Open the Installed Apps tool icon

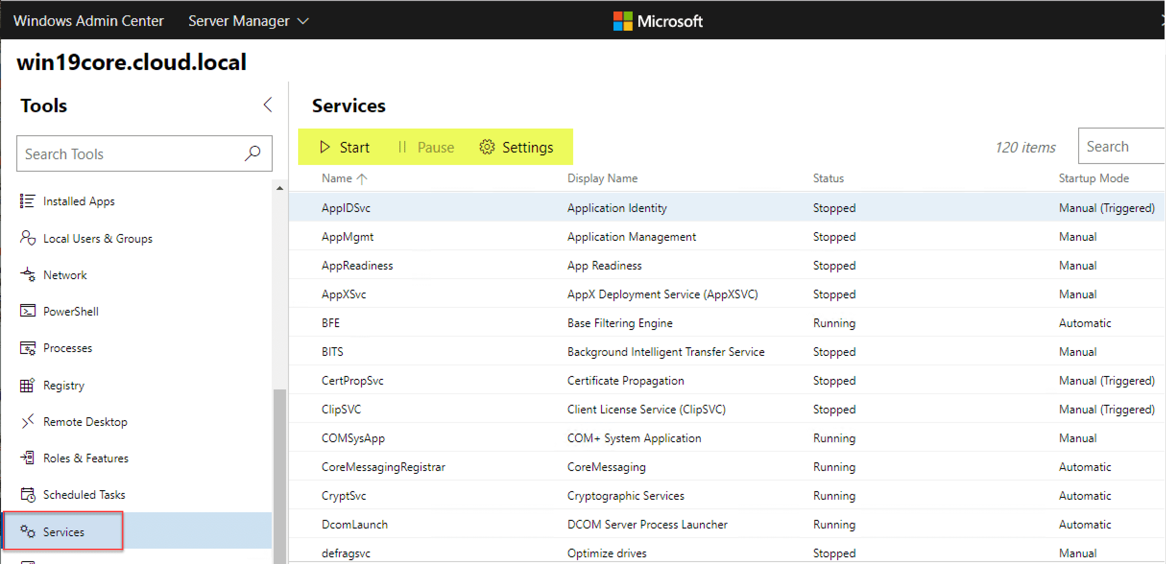pos(27,201)
